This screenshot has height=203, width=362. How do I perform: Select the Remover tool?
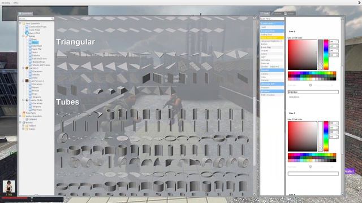[x=272, y=63]
